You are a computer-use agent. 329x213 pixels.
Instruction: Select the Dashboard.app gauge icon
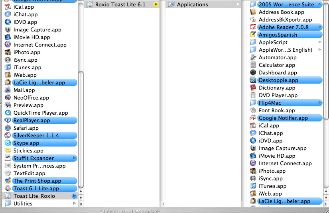pyautogui.click(x=253, y=72)
